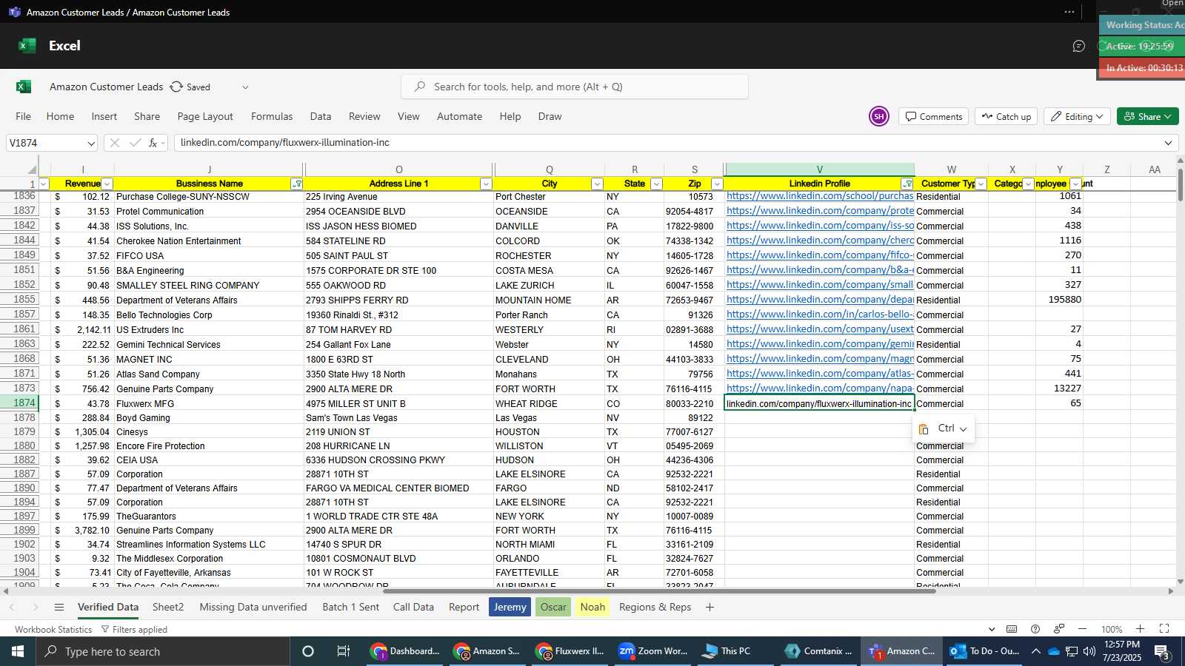Open the Linkedin Profile filter dropdown

click(907, 184)
